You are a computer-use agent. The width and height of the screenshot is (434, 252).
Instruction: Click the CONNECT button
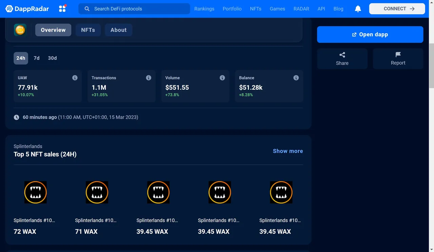tap(397, 9)
